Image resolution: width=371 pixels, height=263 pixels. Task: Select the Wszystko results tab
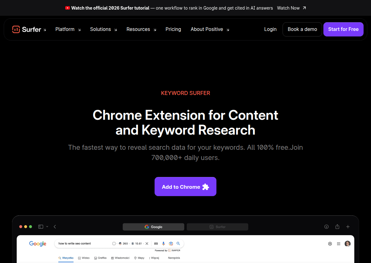[x=66, y=258]
